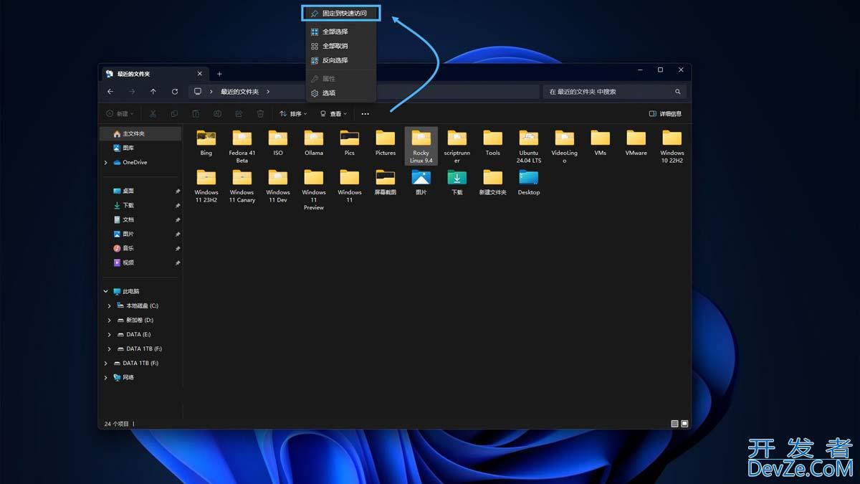
Task: Select the 图片 folder in file grid
Action: pyautogui.click(x=421, y=182)
